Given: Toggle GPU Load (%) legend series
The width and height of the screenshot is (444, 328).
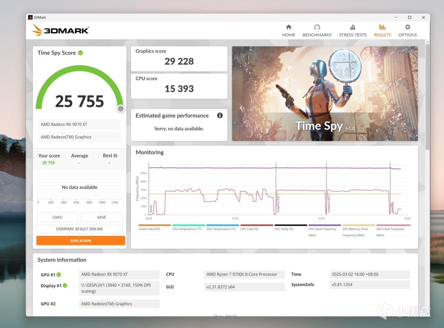Looking at the screenshot, I should (257, 227).
